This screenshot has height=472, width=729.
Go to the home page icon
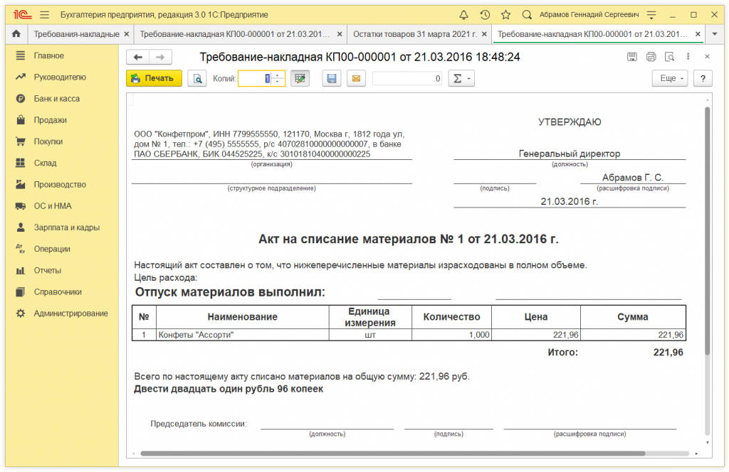click(16, 34)
